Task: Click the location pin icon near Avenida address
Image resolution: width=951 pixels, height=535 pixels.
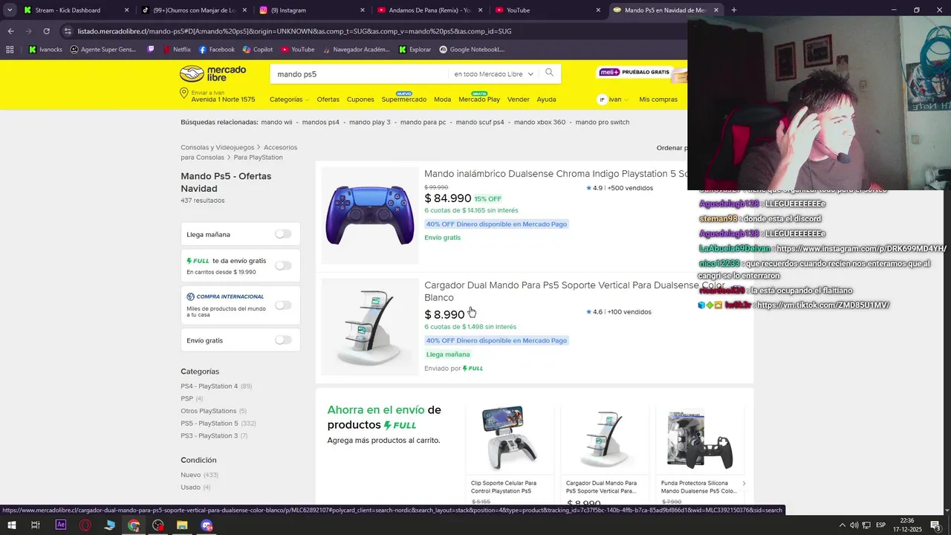Action: click(184, 94)
